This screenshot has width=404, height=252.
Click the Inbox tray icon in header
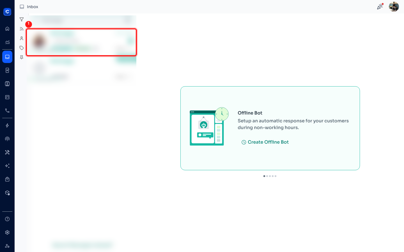[x=22, y=7]
